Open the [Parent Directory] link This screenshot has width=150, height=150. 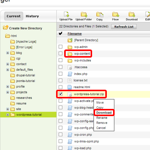point(86,40)
